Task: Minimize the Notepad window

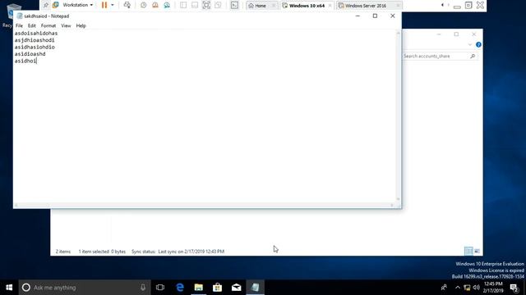Action: (358, 16)
